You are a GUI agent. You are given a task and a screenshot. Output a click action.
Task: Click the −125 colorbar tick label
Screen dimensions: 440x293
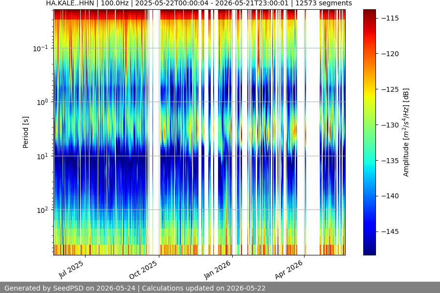(390, 89)
